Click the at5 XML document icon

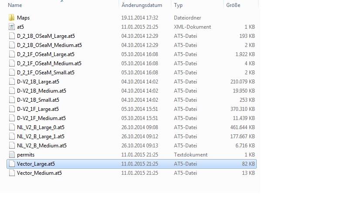pyautogui.click(x=12, y=27)
